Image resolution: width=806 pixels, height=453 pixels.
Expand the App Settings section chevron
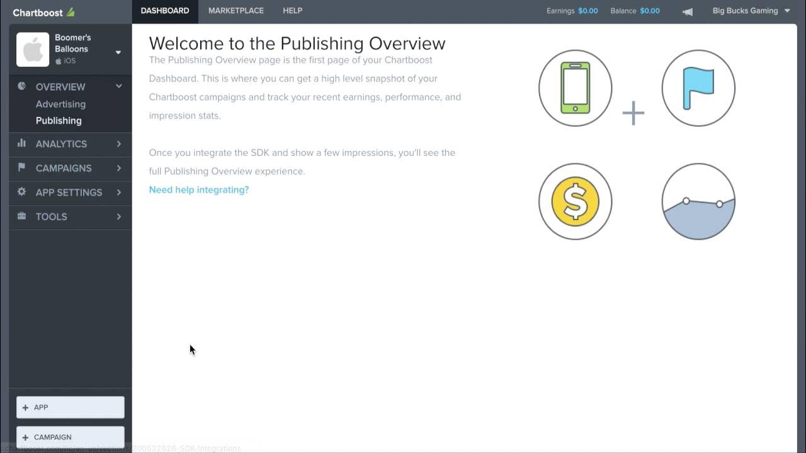pos(119,192)
